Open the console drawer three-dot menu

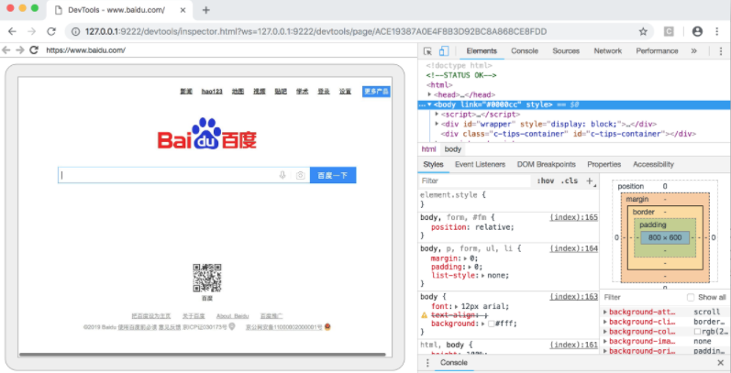point(427,363)
